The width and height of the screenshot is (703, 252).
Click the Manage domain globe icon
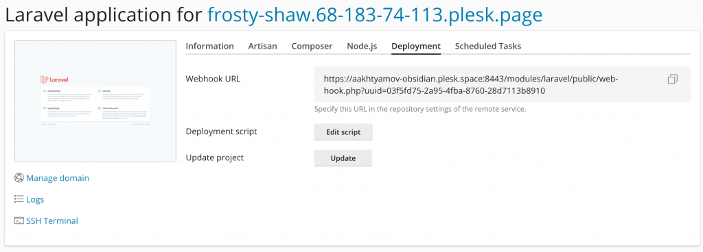tap(19, 178)
